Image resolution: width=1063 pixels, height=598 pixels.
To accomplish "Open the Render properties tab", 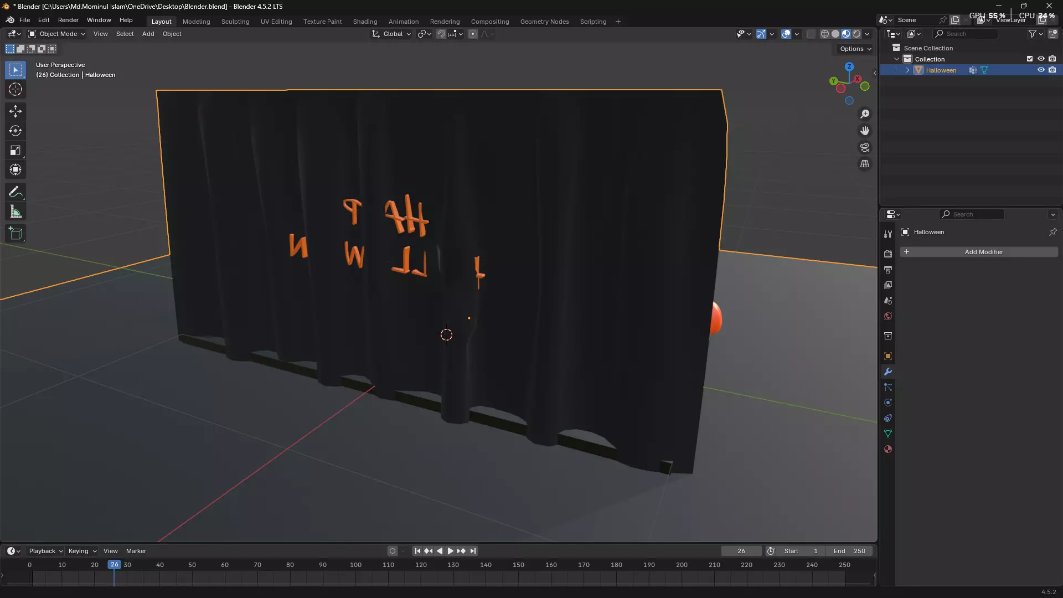I will (x=888, y=254).
